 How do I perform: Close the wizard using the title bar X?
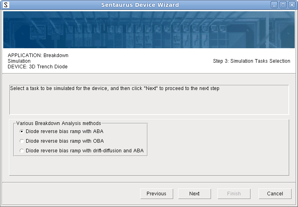point(292,5)
